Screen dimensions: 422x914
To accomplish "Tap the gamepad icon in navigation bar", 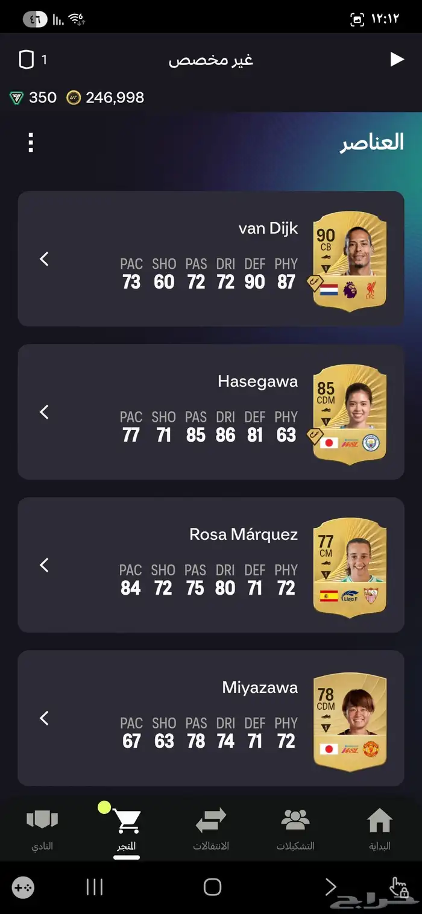I will [x=23, y=887].
